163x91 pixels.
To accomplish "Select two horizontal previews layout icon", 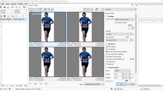I will 37,9.
